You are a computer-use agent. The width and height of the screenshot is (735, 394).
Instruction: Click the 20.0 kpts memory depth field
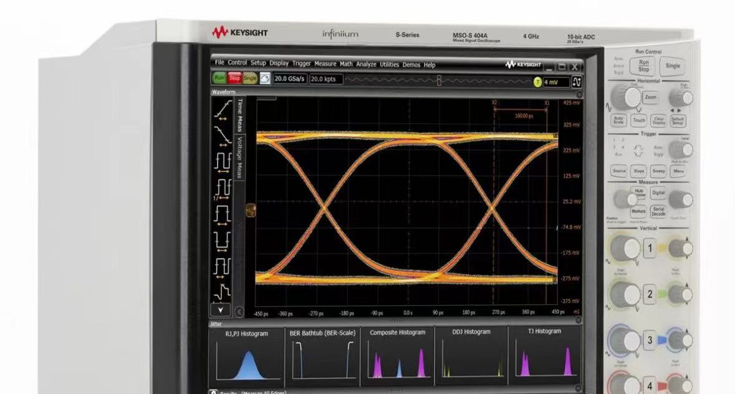(x=325, y=79)
